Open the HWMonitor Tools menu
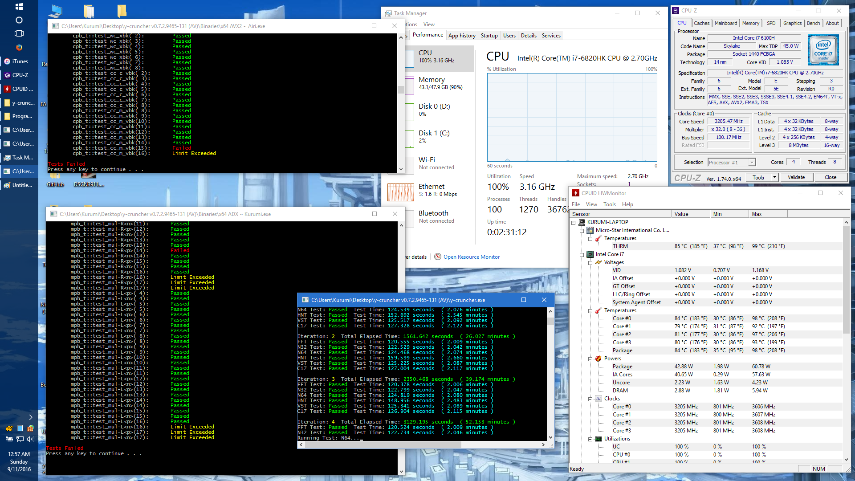855x481 pixels. click(609, 204)
